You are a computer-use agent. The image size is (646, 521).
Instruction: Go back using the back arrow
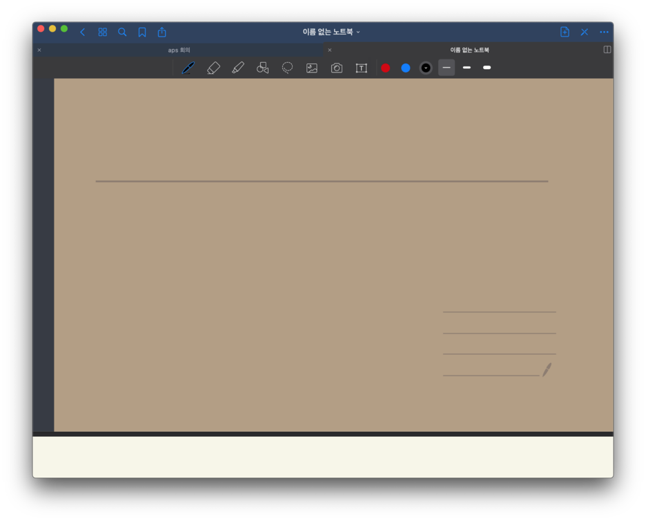point(82,32)
